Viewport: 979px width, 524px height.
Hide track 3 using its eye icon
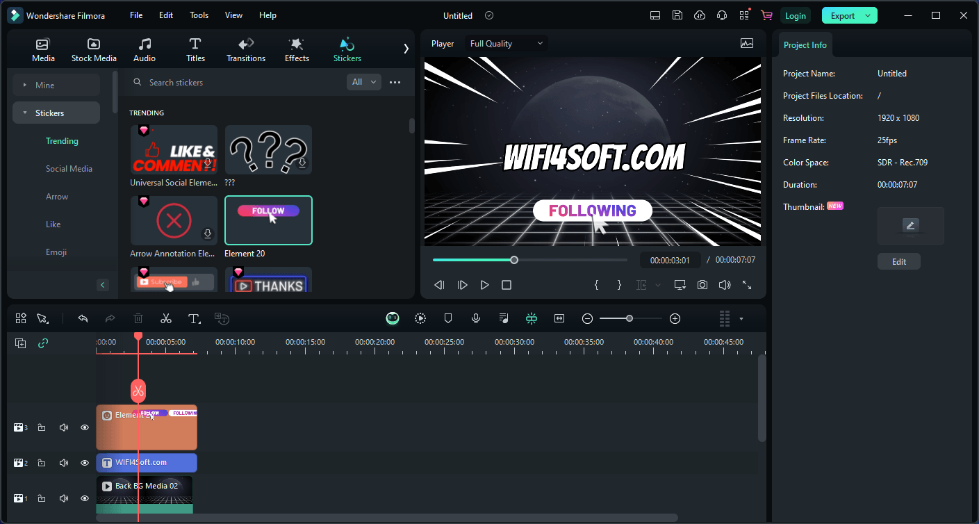coord(85,427)
